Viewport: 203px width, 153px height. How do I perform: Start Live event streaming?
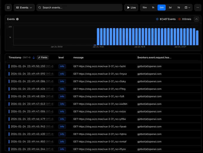click(131, 8)
